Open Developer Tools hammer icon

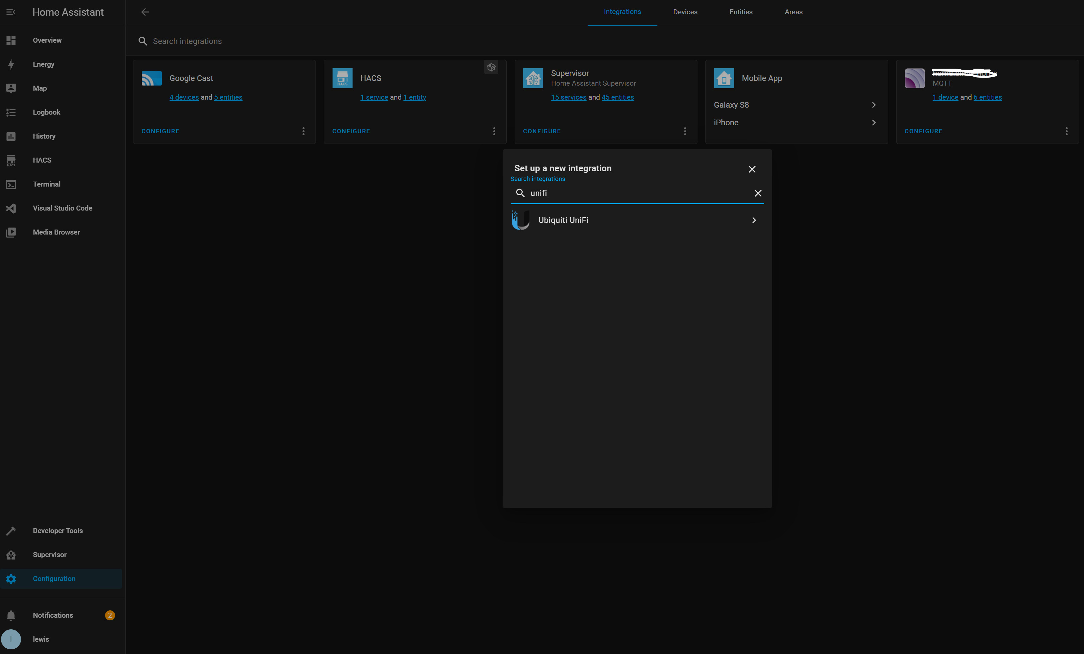11,531
